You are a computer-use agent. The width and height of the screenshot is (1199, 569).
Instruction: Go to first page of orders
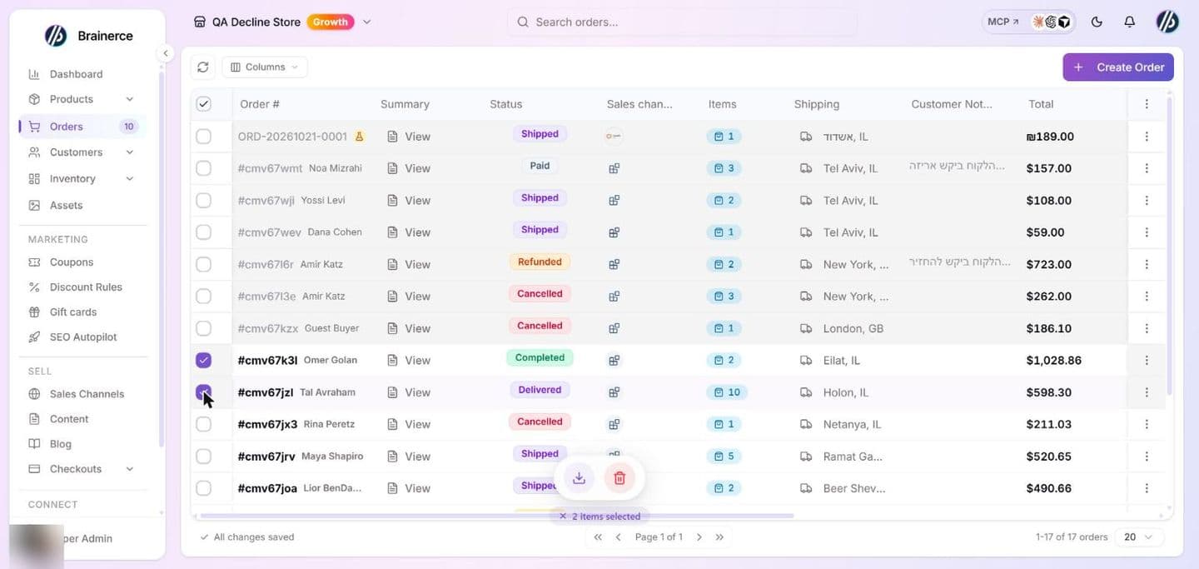pyautogui.click(x=598, y=537)
